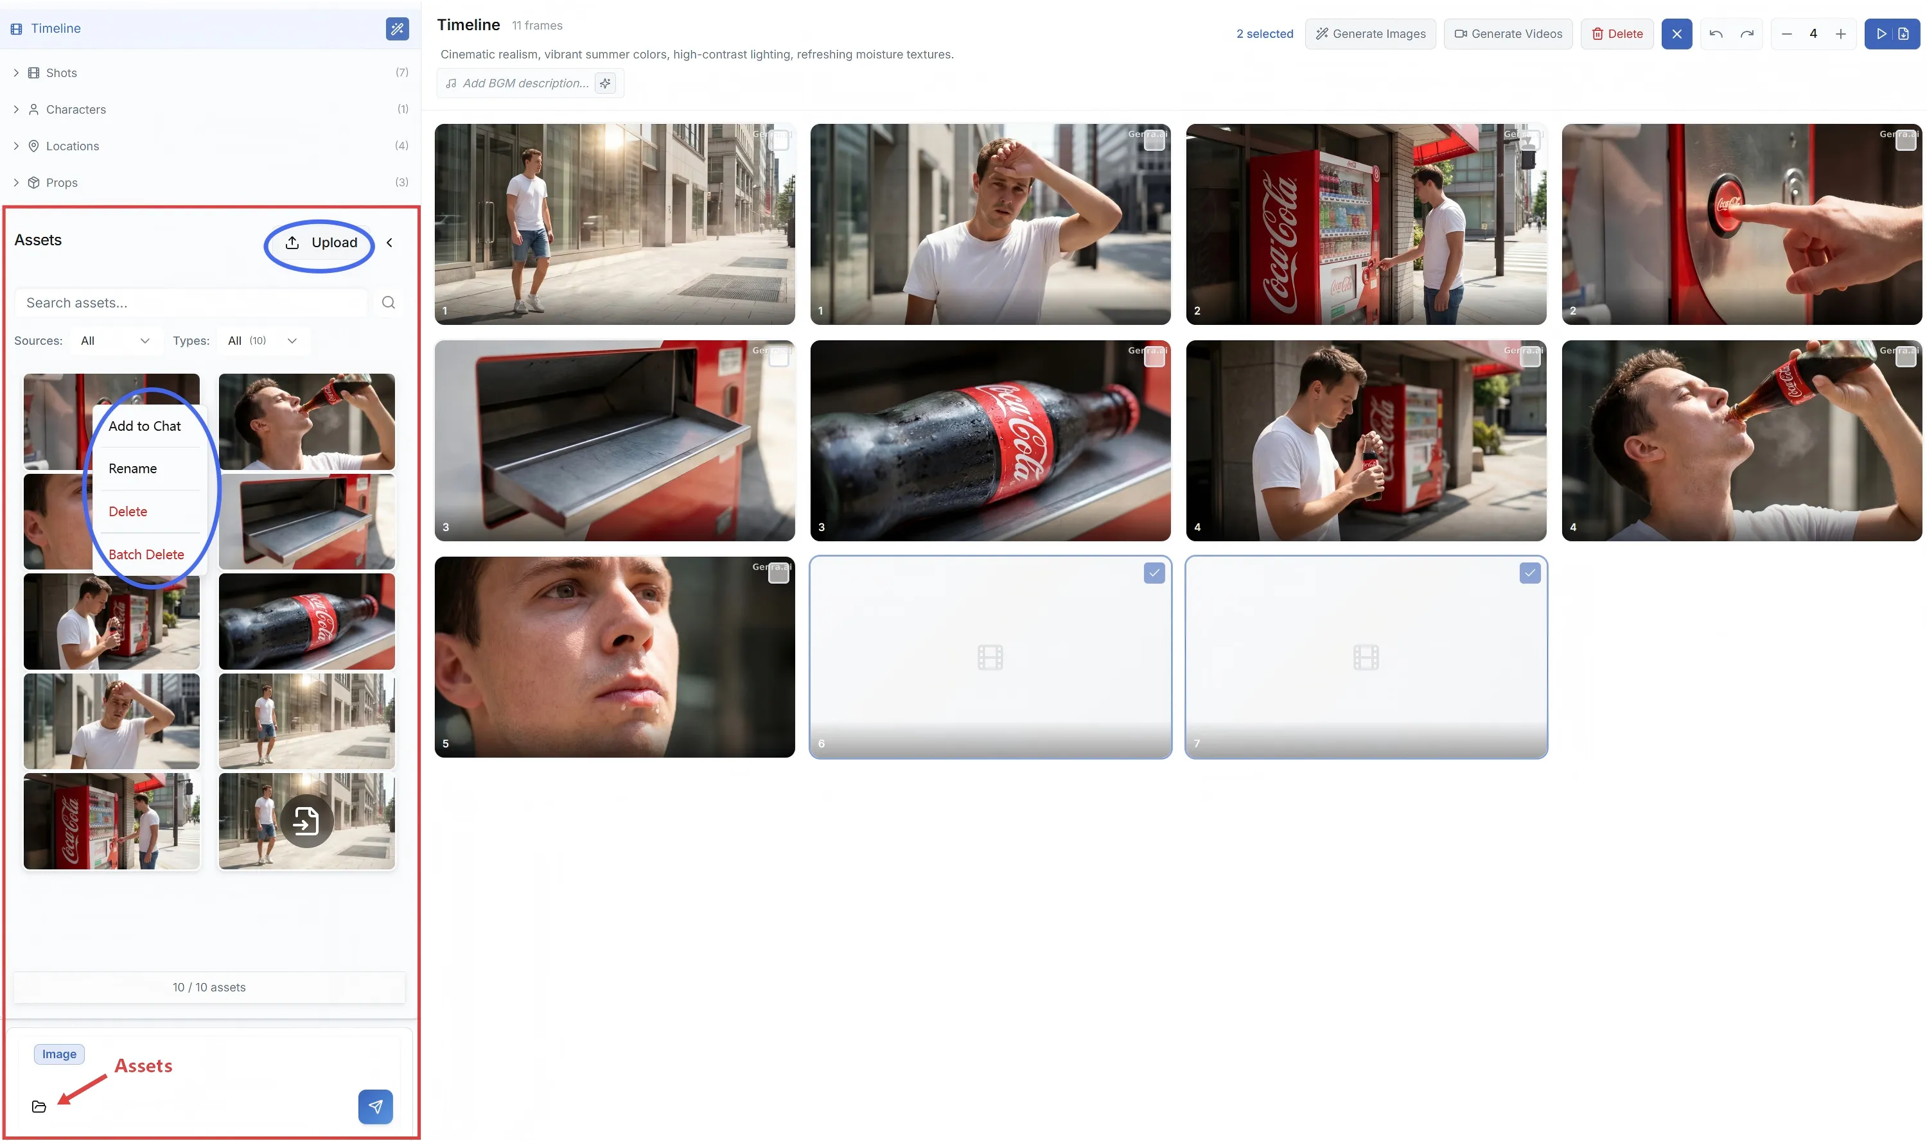Click the sparkle icon next to BGM description

pos(606,83)
